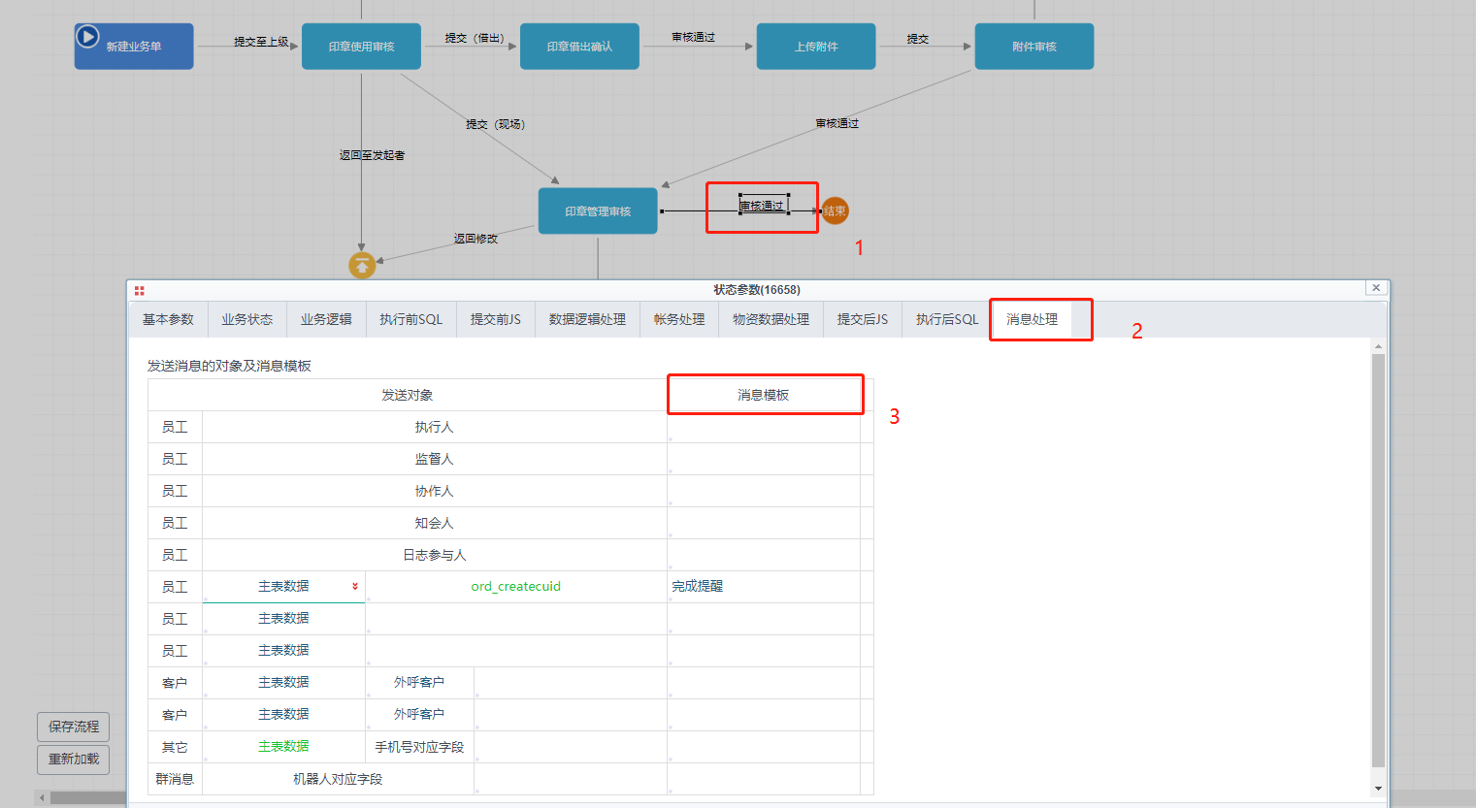Open 外呼客户 selector in first 客户 row

point(419,683)
